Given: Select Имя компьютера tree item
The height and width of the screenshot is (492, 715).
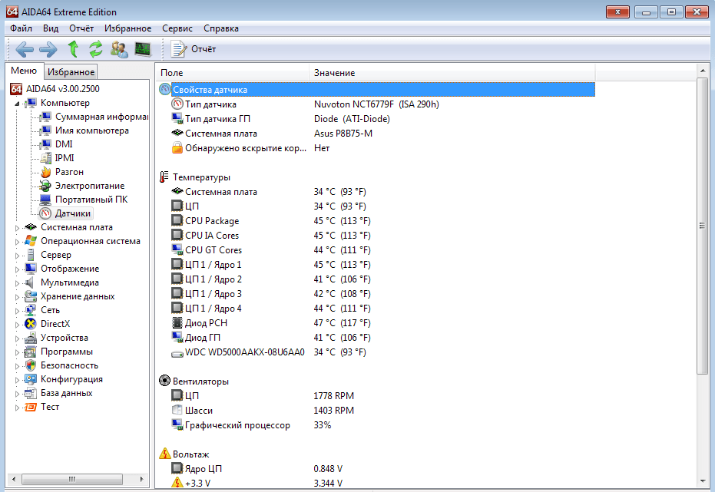Looking at the screenshot, I should point(91,130).
